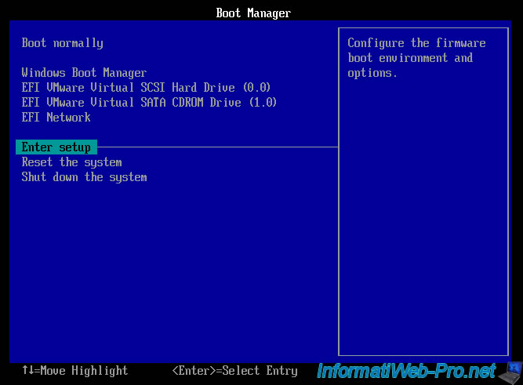This screenshot has height=385, width=523.
Task: Click the 'Configure the firmware' help text
Action: 416,58
